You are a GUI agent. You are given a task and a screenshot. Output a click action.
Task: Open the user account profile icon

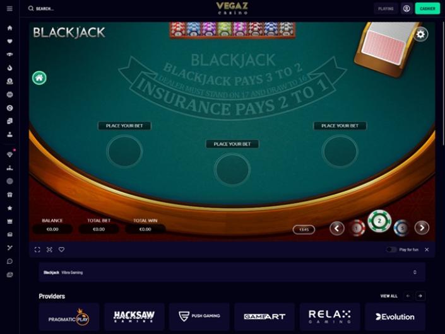(x=406, y=8)
